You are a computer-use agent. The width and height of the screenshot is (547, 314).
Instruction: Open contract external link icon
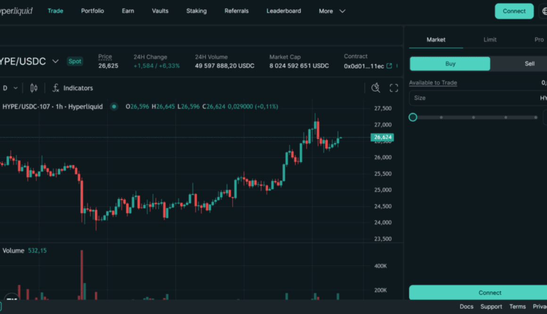coord(390,66)
